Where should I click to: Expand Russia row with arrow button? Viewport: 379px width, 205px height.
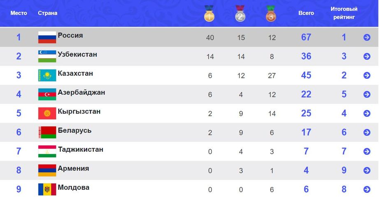(367, 38)
